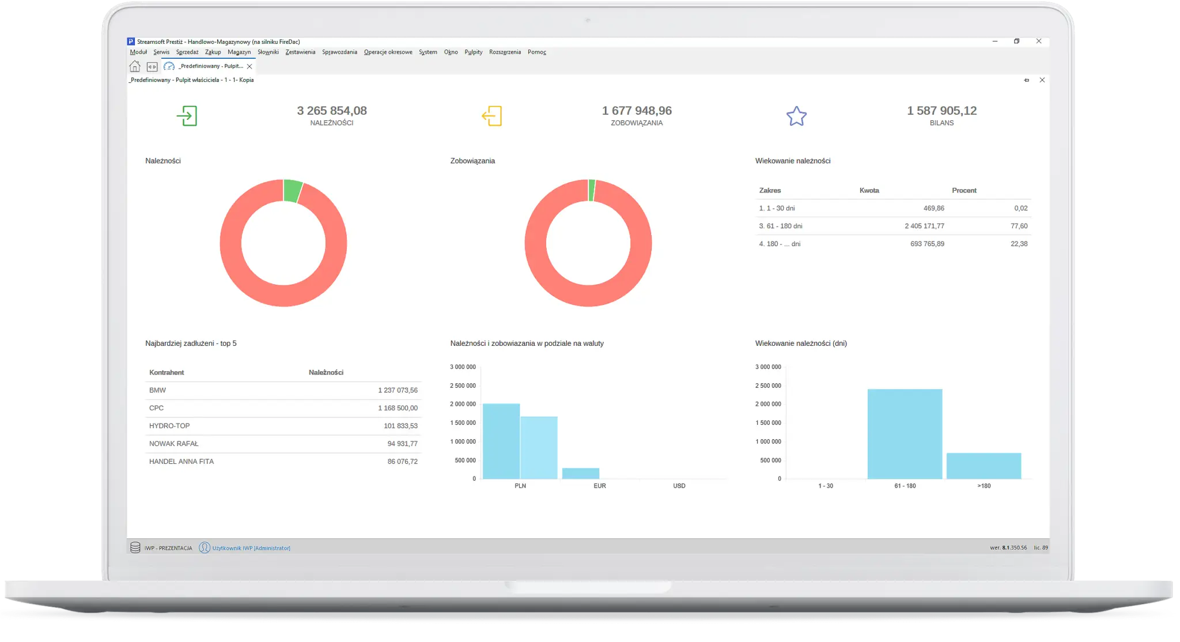Click the user avatar icon in the status bar
This screenshot has height=642, width=1180.
pos(204,547)
